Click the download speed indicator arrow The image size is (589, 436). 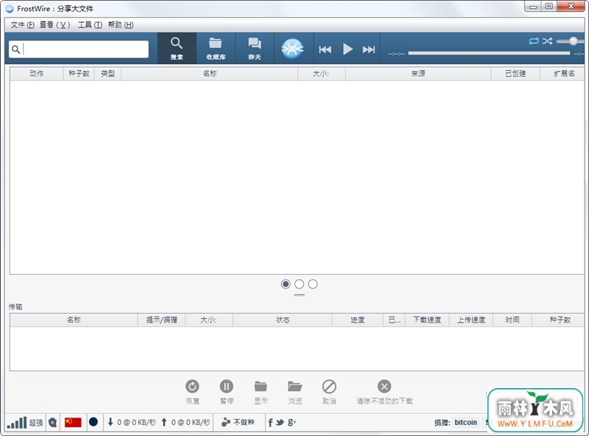click(x=110, y=422)
